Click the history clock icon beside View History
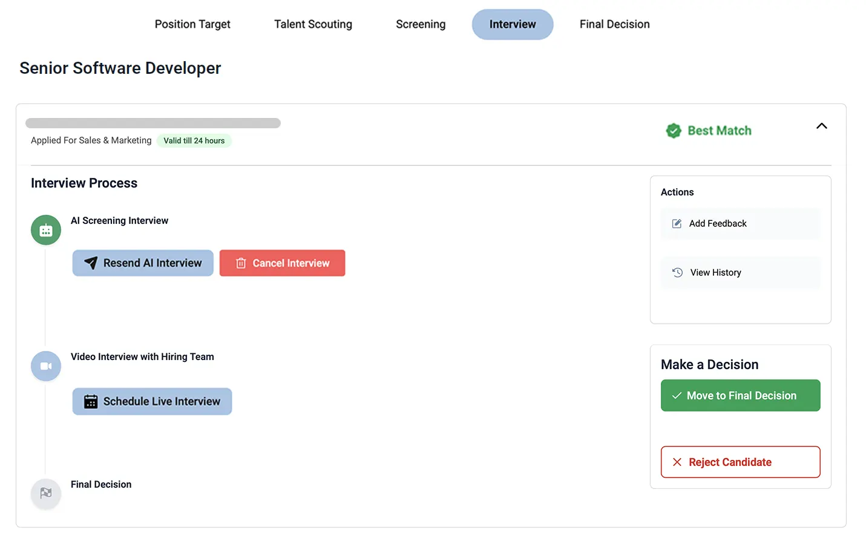The image size is (866, 547). [677, 272]
